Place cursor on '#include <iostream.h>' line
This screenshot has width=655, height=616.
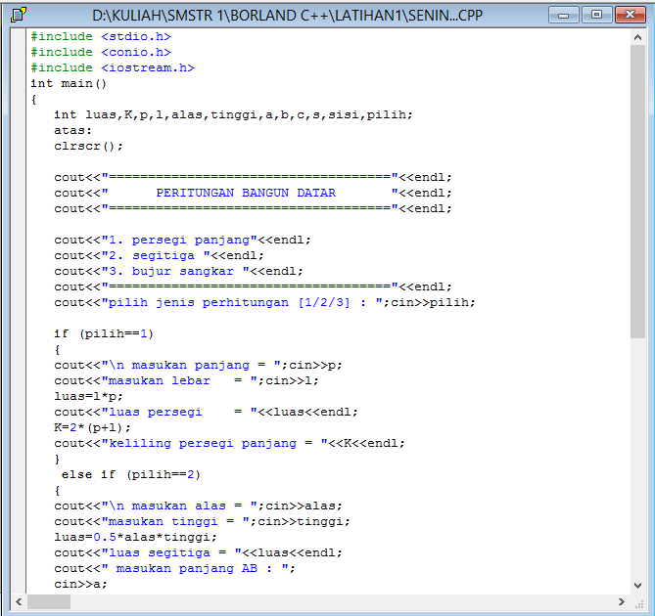[x=113, y=68]
